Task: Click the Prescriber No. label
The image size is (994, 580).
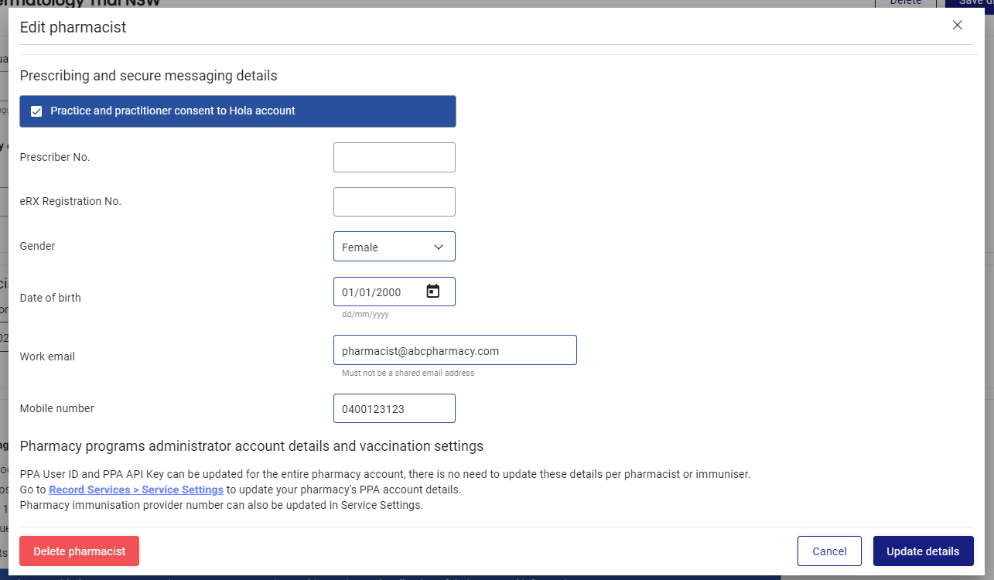Action: pyautogui.click(x=55, y=157)
